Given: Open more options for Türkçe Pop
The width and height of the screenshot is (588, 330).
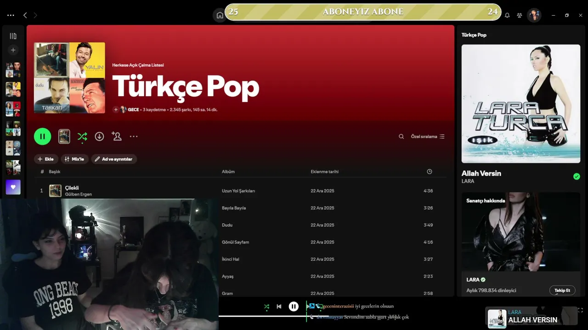Looking at the screenshot, I should click(134, 136).
